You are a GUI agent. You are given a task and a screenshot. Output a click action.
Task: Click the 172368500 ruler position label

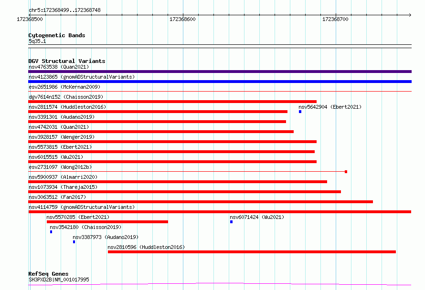pyautogui.click(x=30, y=19)
